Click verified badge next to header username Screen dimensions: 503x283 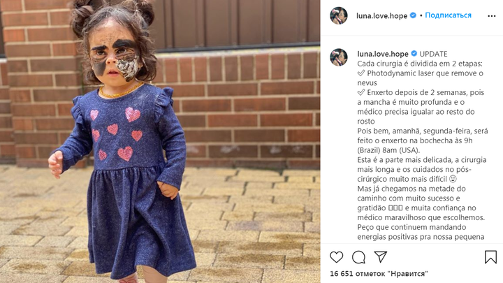click(413, 15)
